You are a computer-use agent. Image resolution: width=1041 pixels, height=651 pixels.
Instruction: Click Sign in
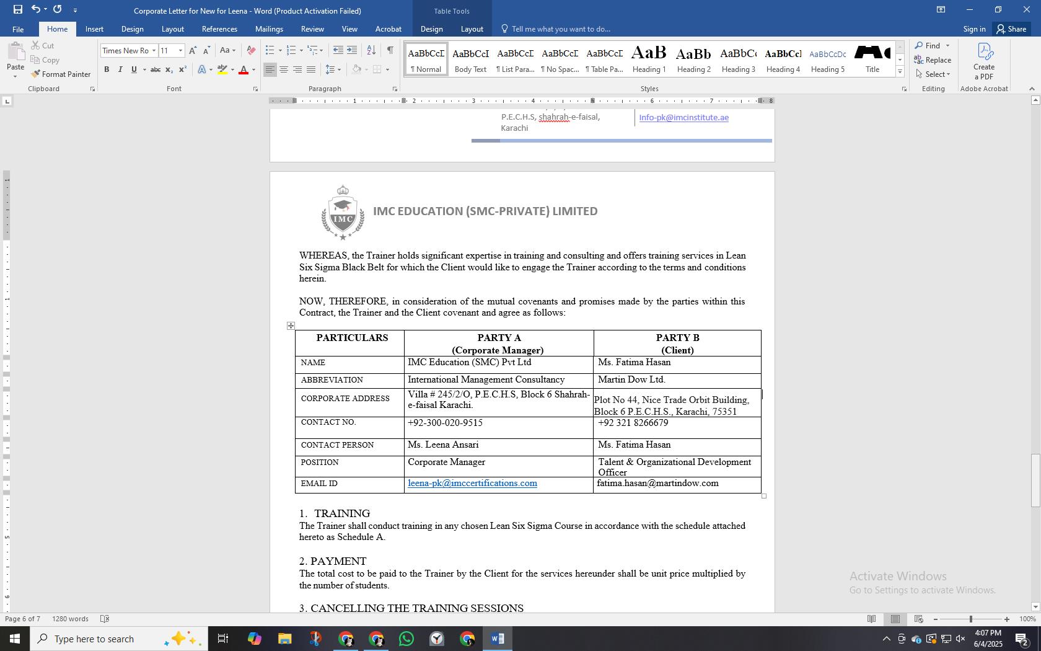tap(974, 29)
